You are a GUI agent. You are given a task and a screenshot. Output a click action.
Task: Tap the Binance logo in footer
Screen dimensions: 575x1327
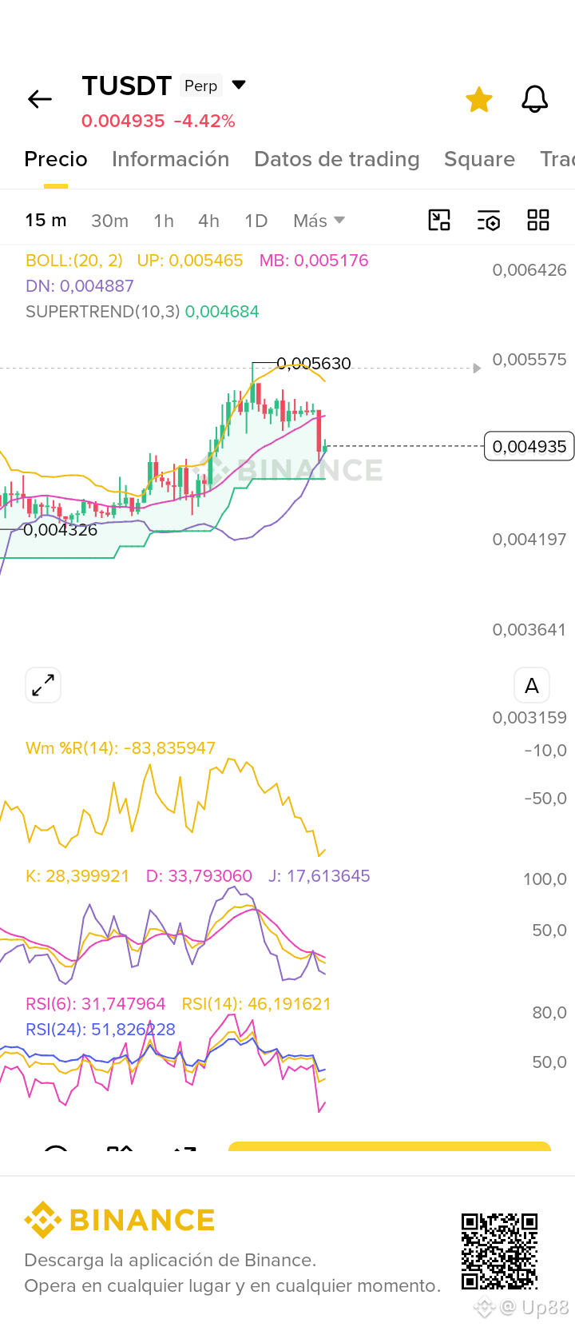point(120,1220)
